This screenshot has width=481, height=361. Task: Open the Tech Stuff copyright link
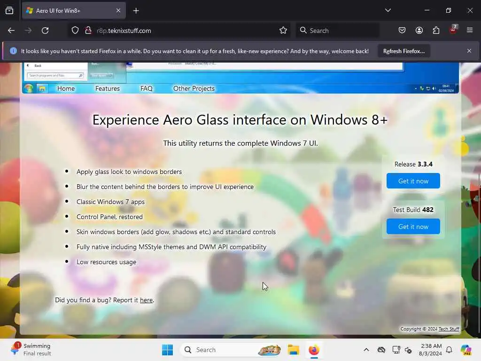(449, 329)
